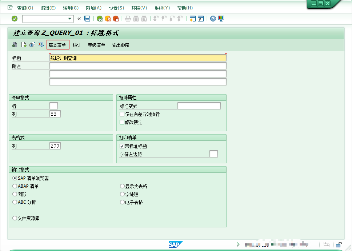Viewport: 352px width, 251px height.
Task: Click the orange Exit icon
Action: click(108, 19)
